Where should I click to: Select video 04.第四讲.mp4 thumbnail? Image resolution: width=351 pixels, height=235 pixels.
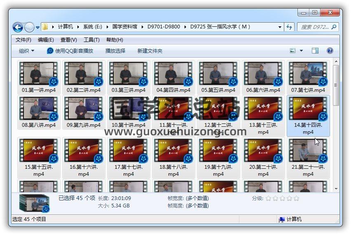pyautogui.click(x=173, y=74)
